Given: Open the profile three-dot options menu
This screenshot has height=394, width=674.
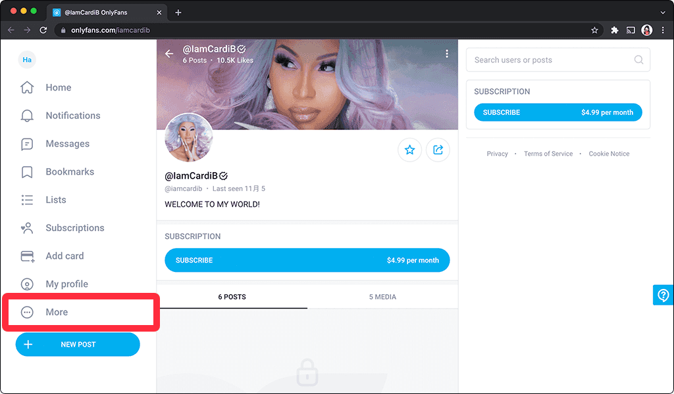Looking at the screenshot, I should coord(447,54).
